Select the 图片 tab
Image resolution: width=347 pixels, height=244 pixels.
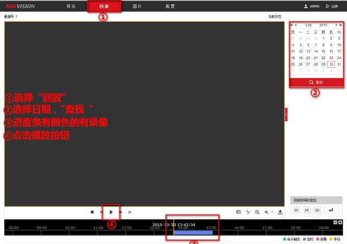point(137,6)
